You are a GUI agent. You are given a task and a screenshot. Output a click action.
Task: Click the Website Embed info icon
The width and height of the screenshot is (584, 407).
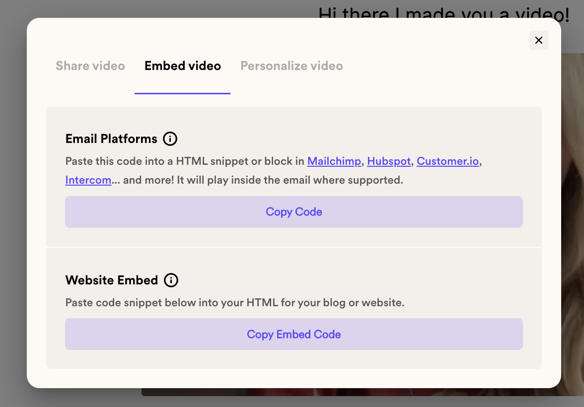point(171,280)
